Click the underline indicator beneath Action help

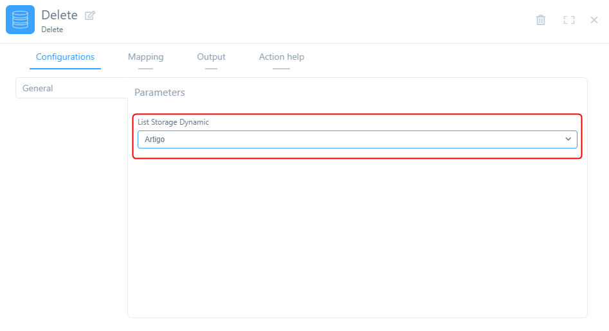[281, 68]
